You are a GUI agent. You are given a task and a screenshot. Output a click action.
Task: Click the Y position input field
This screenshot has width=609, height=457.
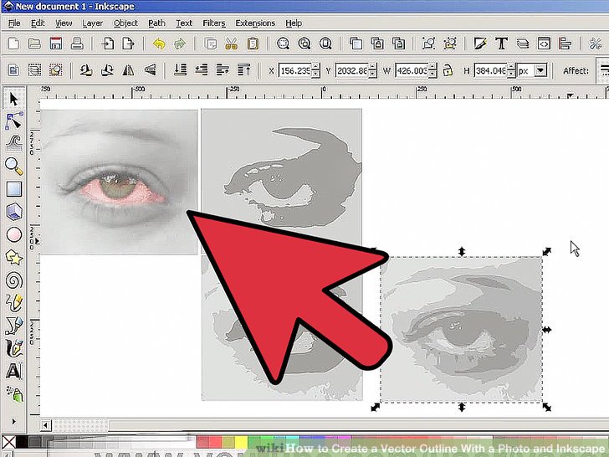click(x=351, y=70)
